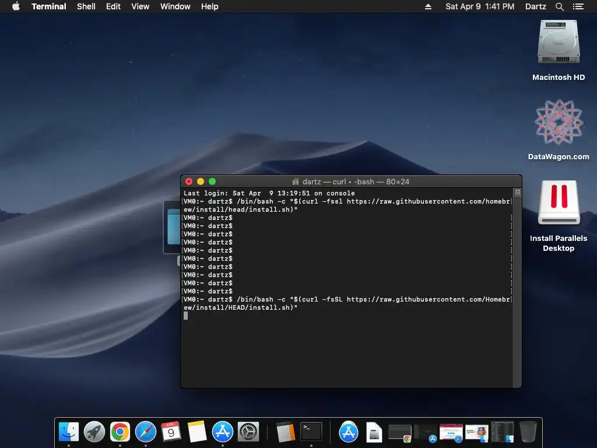Open Launchpad from the Dock
Image resolution: width=597 pixels, height=448 pixels.
[x=94, y=432]
